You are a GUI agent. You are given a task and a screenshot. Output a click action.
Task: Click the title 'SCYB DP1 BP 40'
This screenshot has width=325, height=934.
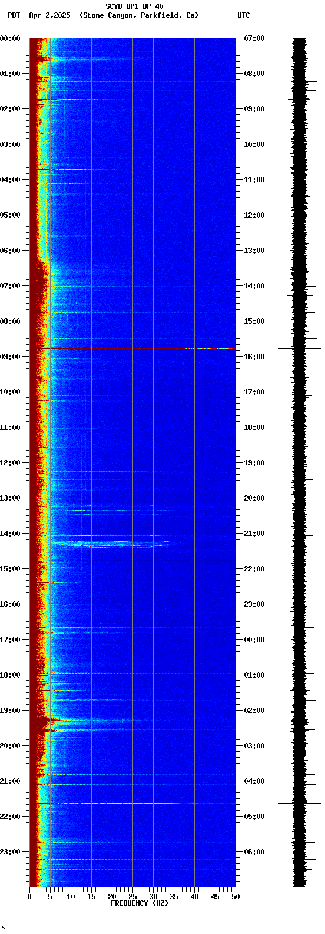point(134,6)
